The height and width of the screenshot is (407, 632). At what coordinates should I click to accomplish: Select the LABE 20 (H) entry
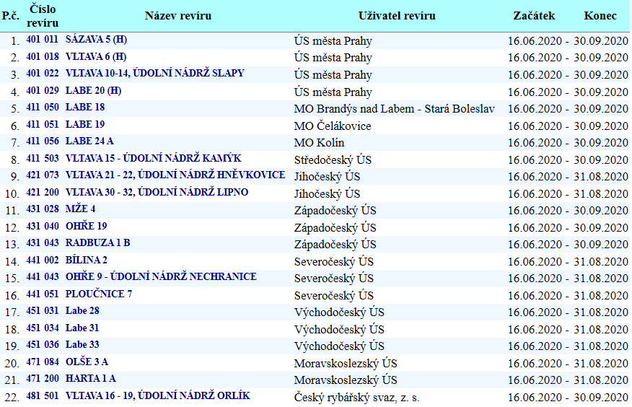click(93, 90)
